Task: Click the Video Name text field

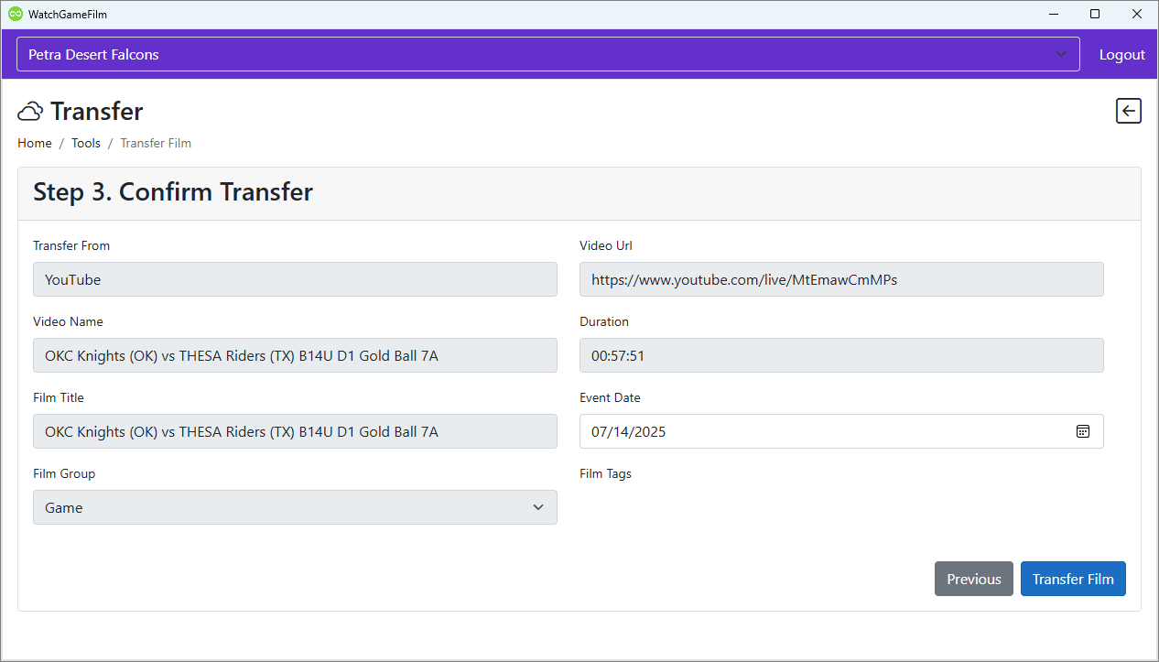Action: 295,355
